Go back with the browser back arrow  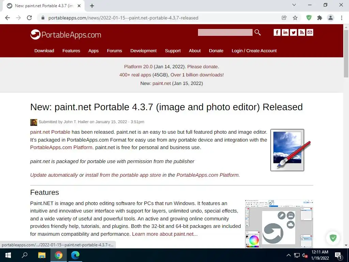(x=7, y=18)
